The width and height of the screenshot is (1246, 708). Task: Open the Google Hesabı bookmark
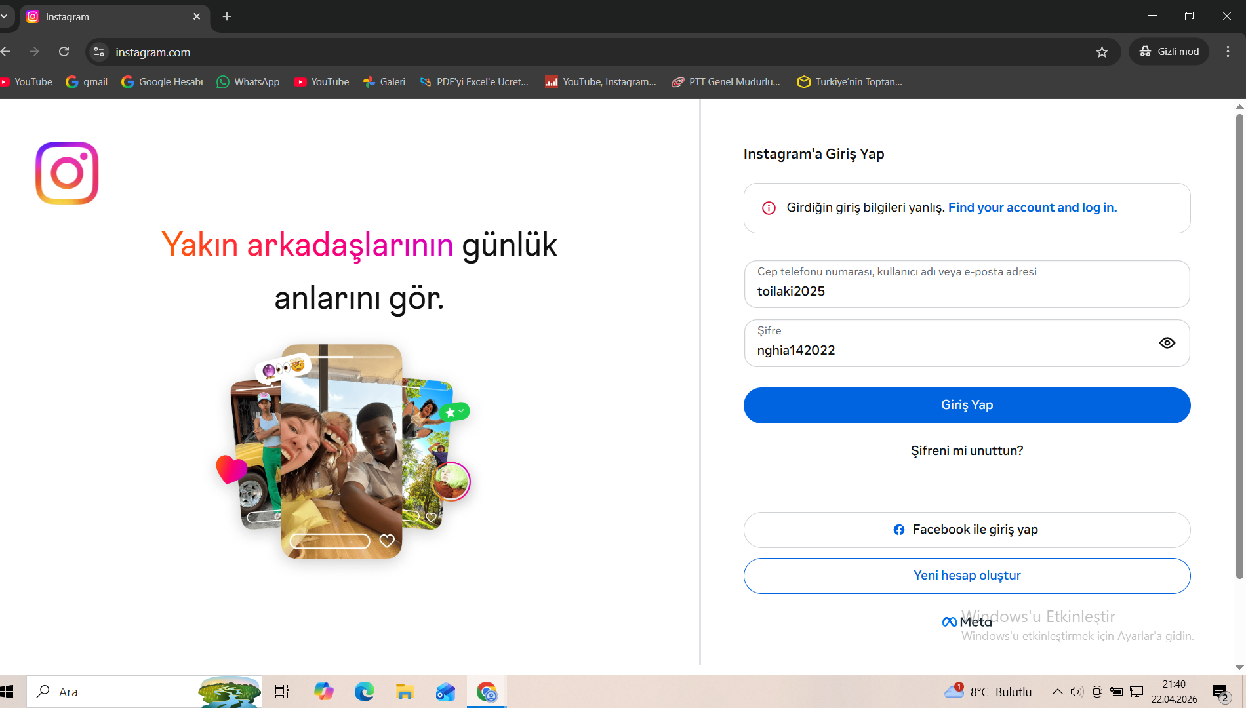(x=162, y=82)
